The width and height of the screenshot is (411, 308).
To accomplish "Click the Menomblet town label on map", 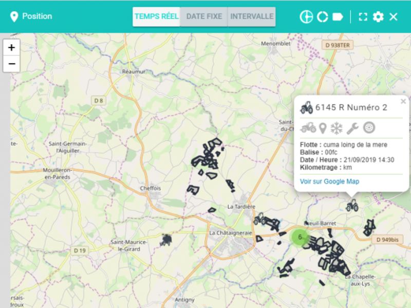I will click(276, 44).
